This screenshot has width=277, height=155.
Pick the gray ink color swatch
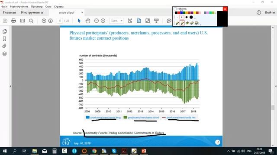point(205,12)
